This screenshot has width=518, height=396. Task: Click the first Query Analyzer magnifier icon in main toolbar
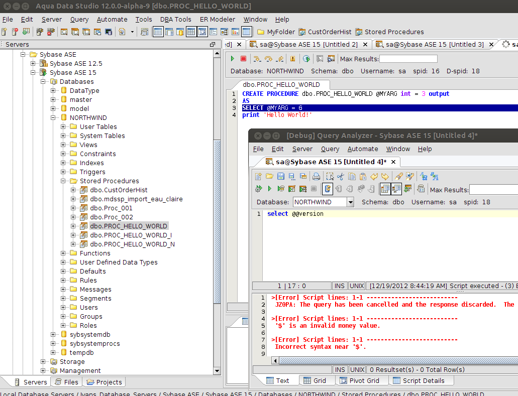[x=64, y=32]
